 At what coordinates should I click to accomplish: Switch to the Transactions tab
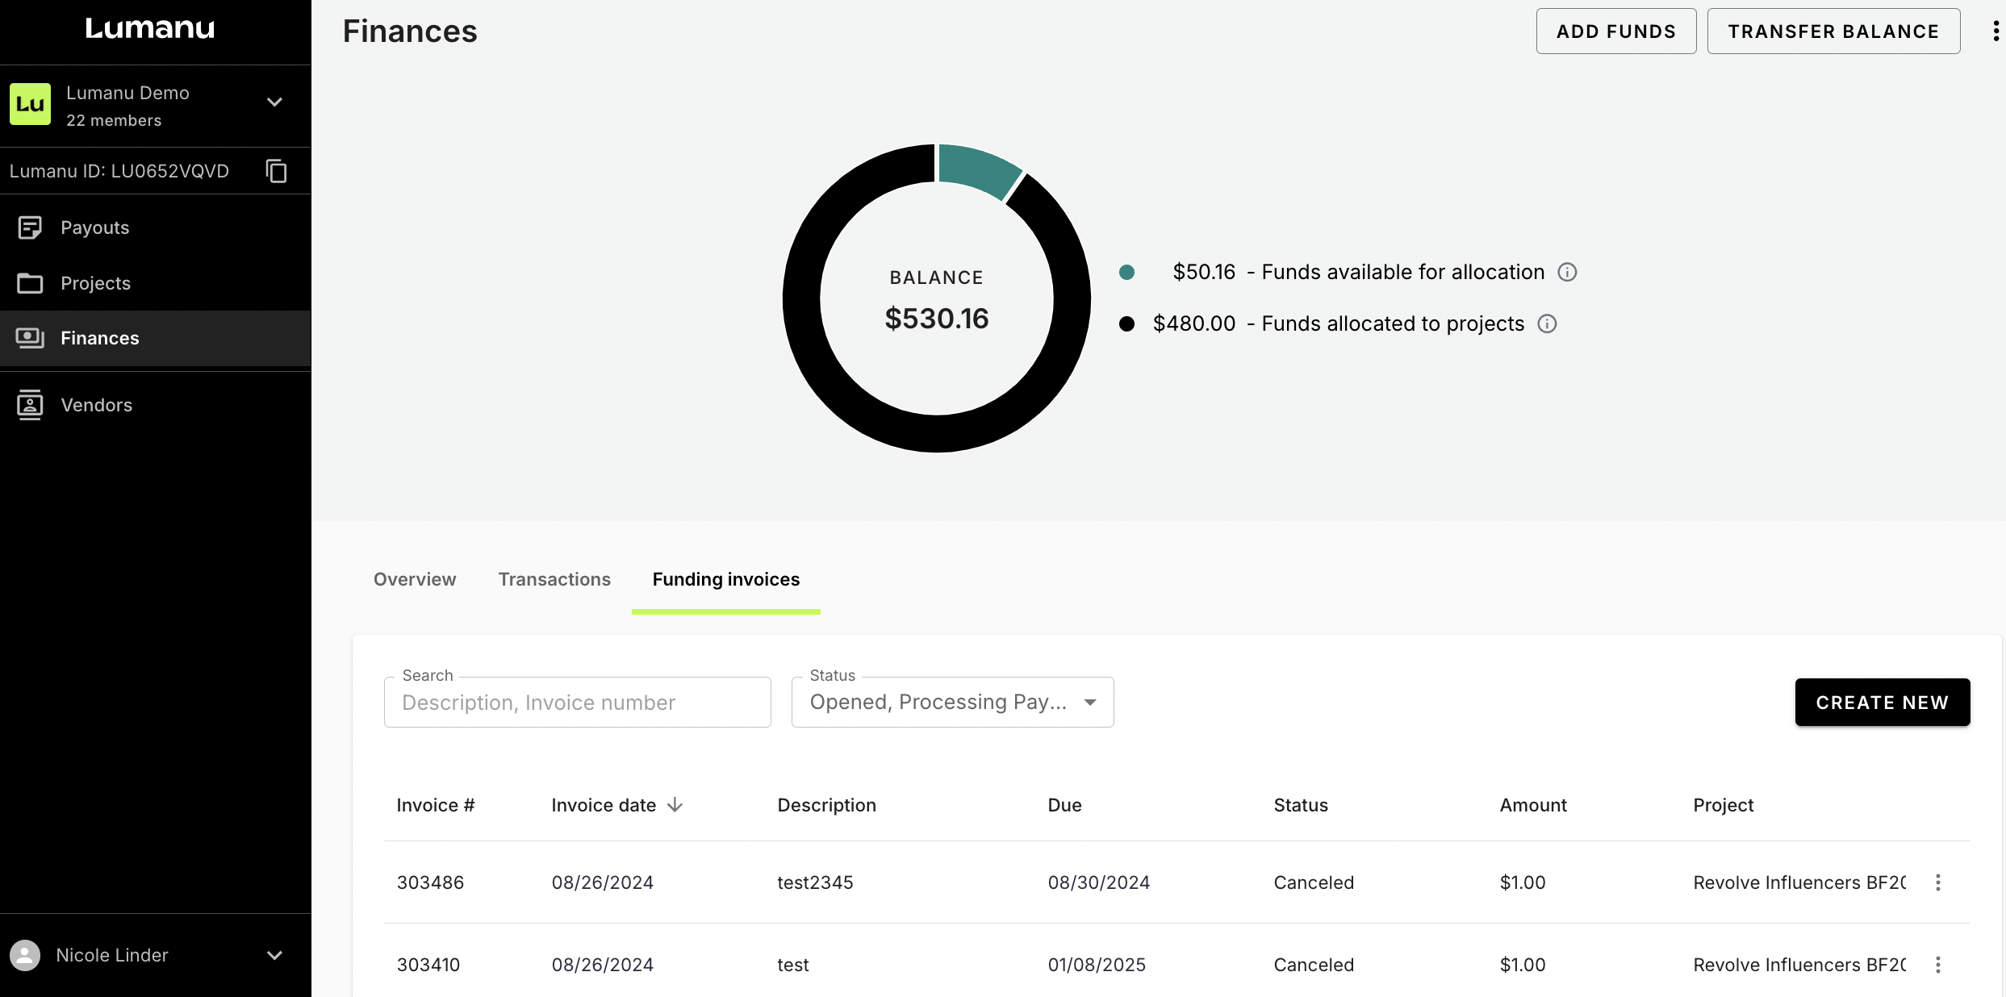[554, 579]
